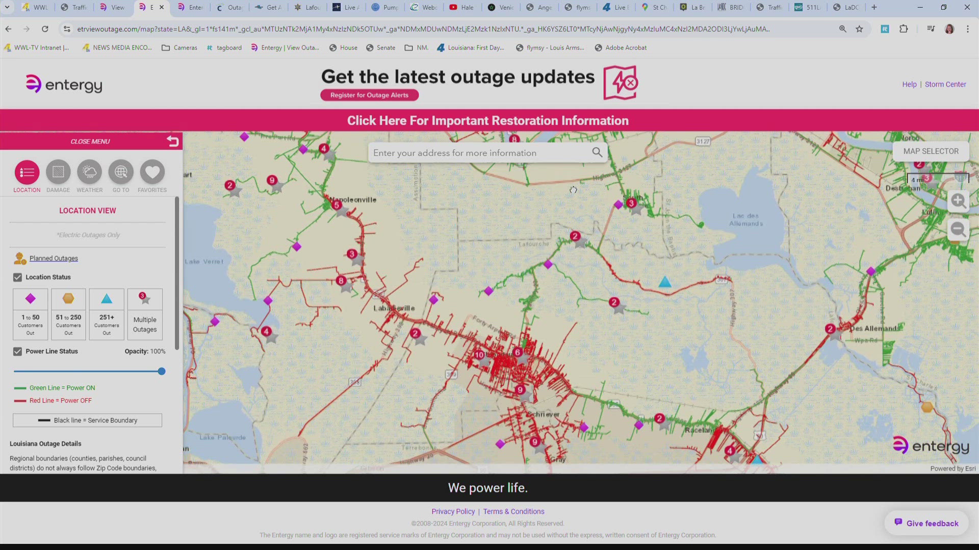This screenshot has height=550, width=979.
Task: Open the Storm Center link
Action: pos(945,85)
